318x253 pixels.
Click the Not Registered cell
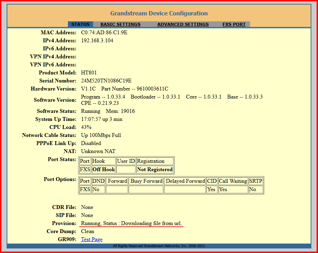(154, 169)
